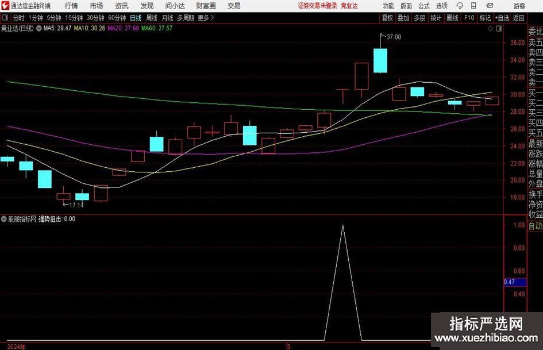Switch to the 30分钟 period tab
Image resolution: width=543 pixels, height=350 pixels.
click(95, 18)
